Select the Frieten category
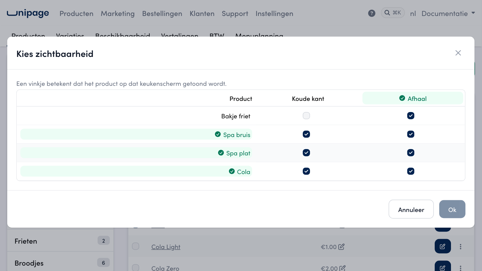482x271 pixels. pos(60,241)
